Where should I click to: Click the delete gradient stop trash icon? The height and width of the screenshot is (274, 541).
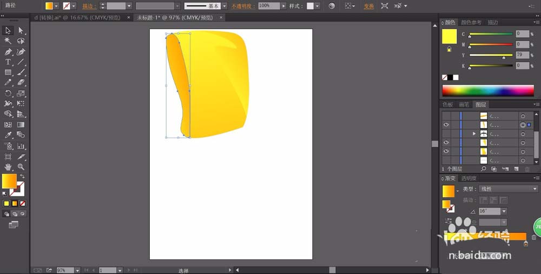click(534, 237)
